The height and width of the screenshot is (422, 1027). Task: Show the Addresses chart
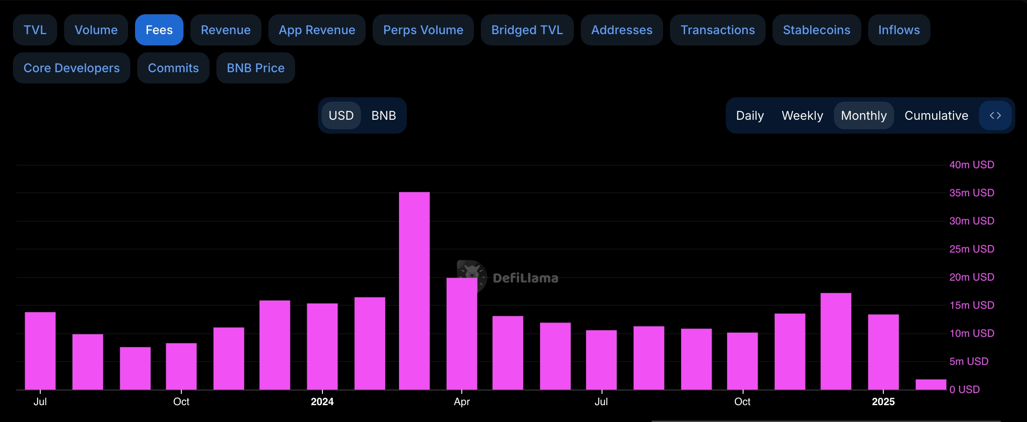[622, 30]
